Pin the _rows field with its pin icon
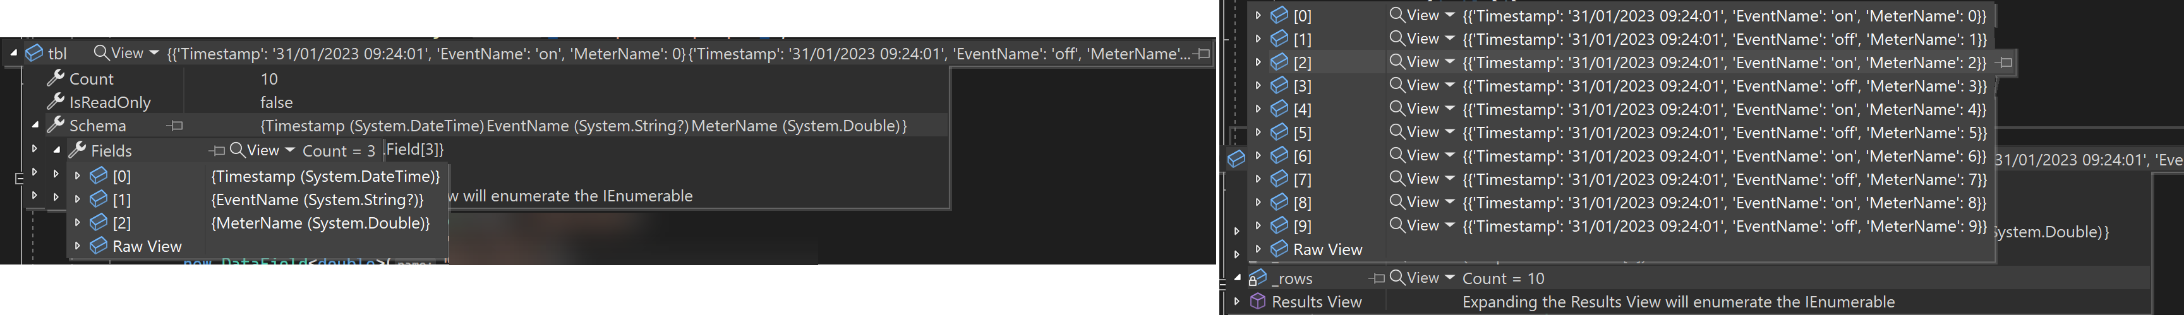The image size is (2184, 315). (1377, 278)
